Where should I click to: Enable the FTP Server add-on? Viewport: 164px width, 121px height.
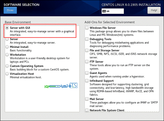tap(87, 62)
